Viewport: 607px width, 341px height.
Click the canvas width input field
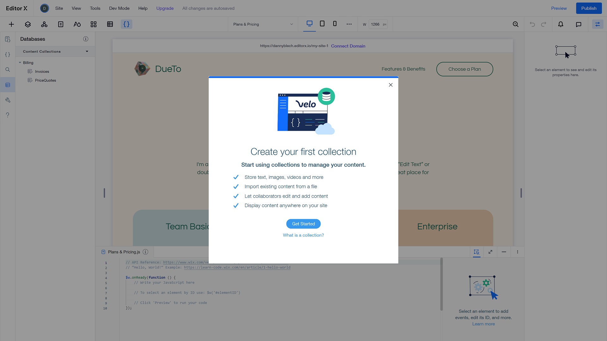[x=378, y=24]
